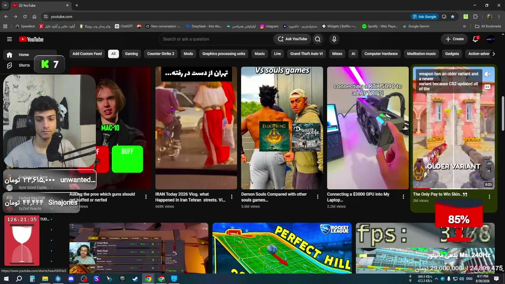This screenshot has width=505, height=284.
Task: Open the RTX 5090 laptop Short thumbnail
Action: 368,128
